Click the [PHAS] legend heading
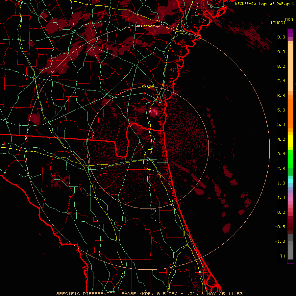 tap(278, 23)
